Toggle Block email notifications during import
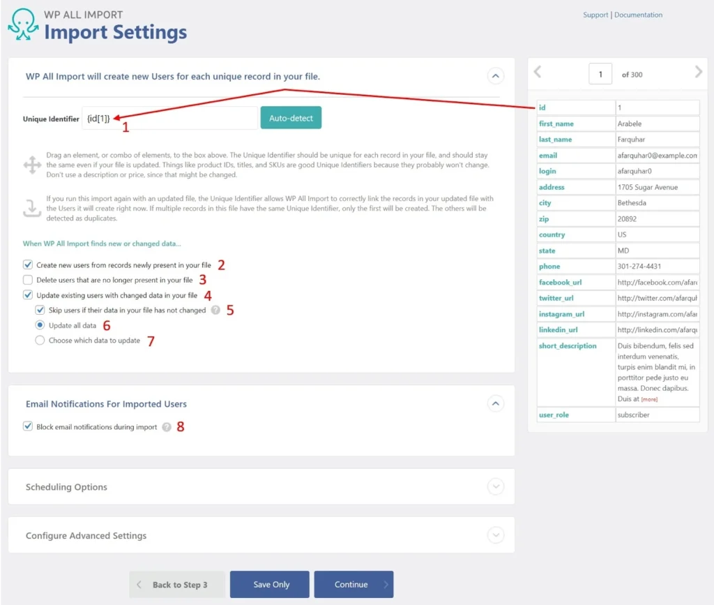This screenshot has height=605, width=714. pyautogui.click(x=28, y=426)
